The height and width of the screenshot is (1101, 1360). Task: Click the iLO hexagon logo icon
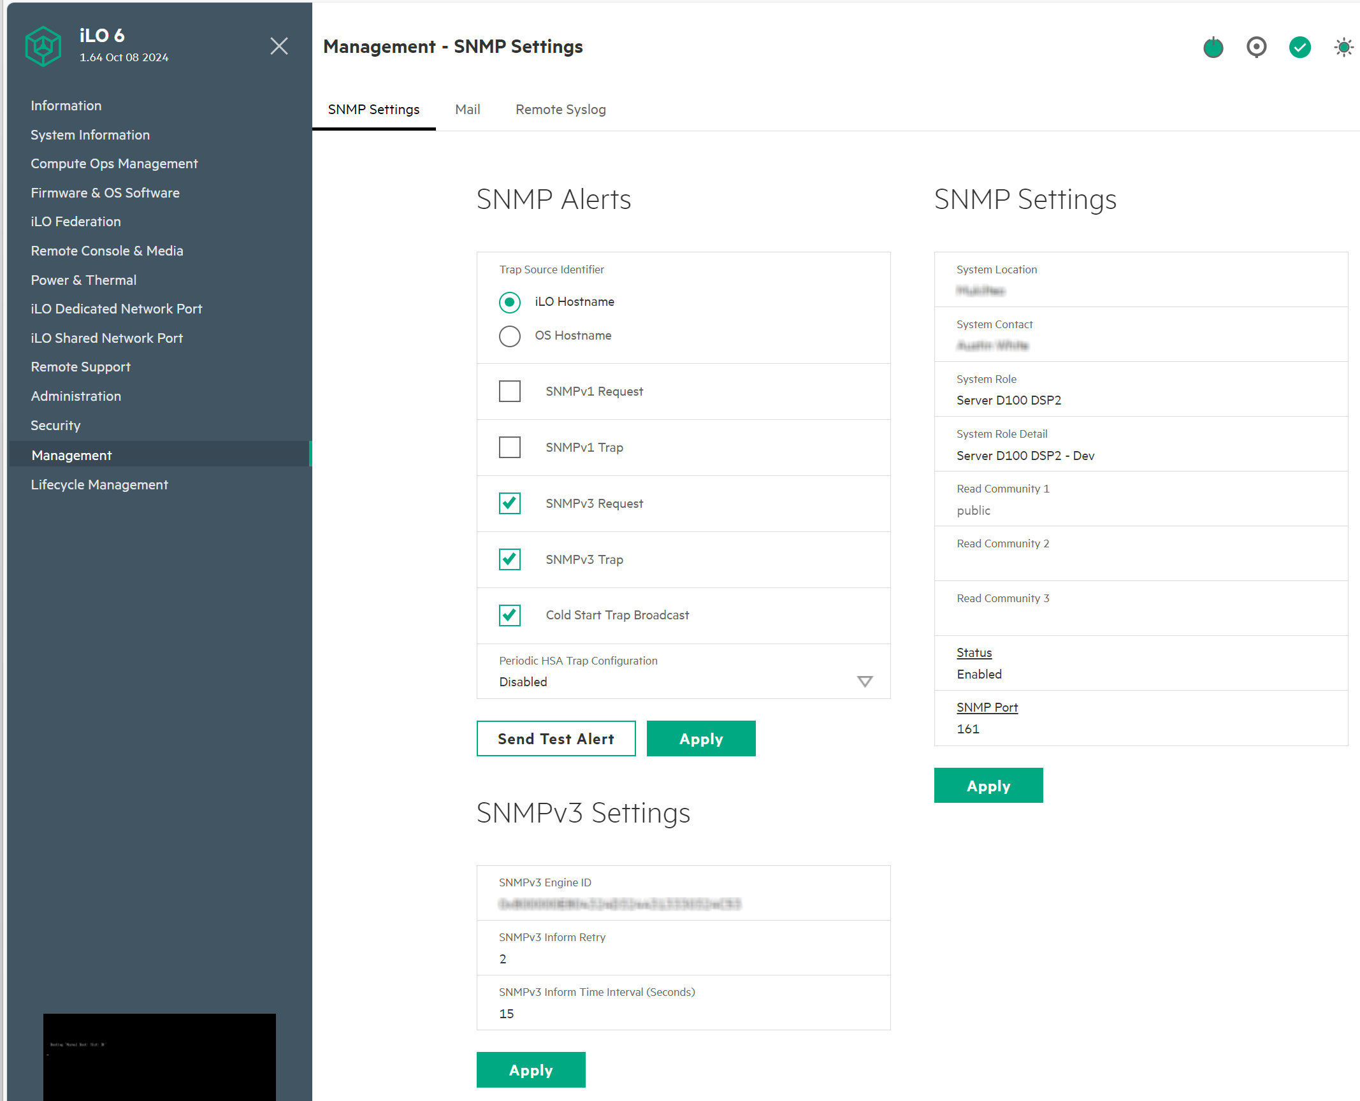pyautogui.click(x=43, y=46)
